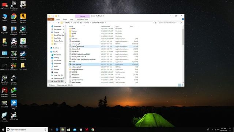Select the Grand Theft Auto V desktop shortcut
The height and width of the screenshot is (132, 234).
5,80
